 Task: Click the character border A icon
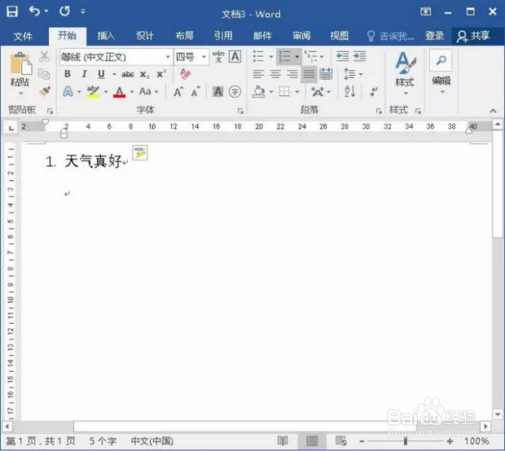[235, 57]
